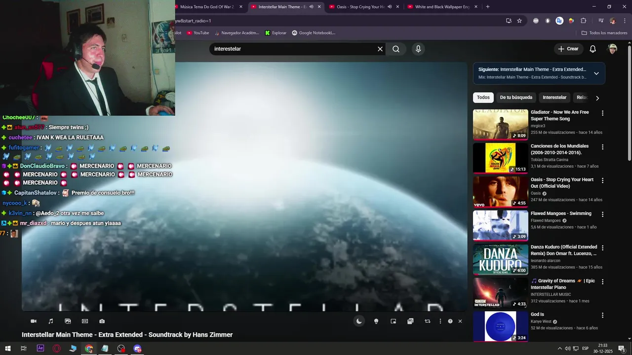Start voice search with microphone icon
632x355 pixels.
pyautogui.click(x=418, y=49)
